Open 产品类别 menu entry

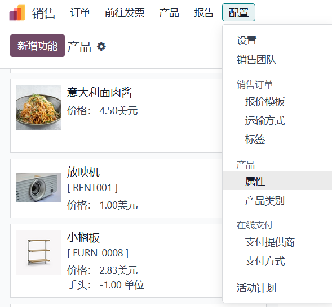pyautogui.click(x=265, y=200)
